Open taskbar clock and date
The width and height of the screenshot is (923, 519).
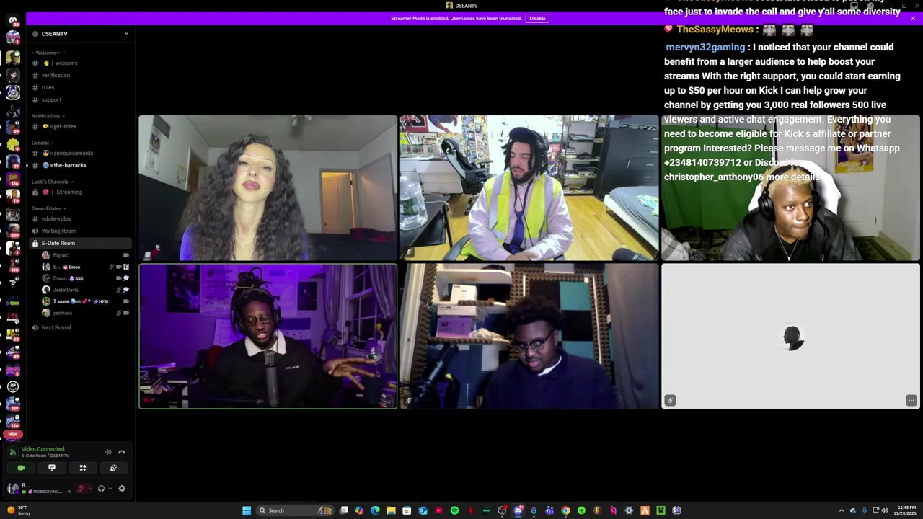pyautogui.click(x=905, y=510)
